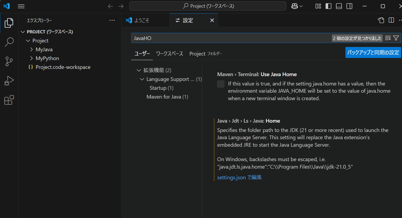Viewport: 402px width, 218px height.
Task: Open the settings filter funnel icon
Action: tap(396, 38)
